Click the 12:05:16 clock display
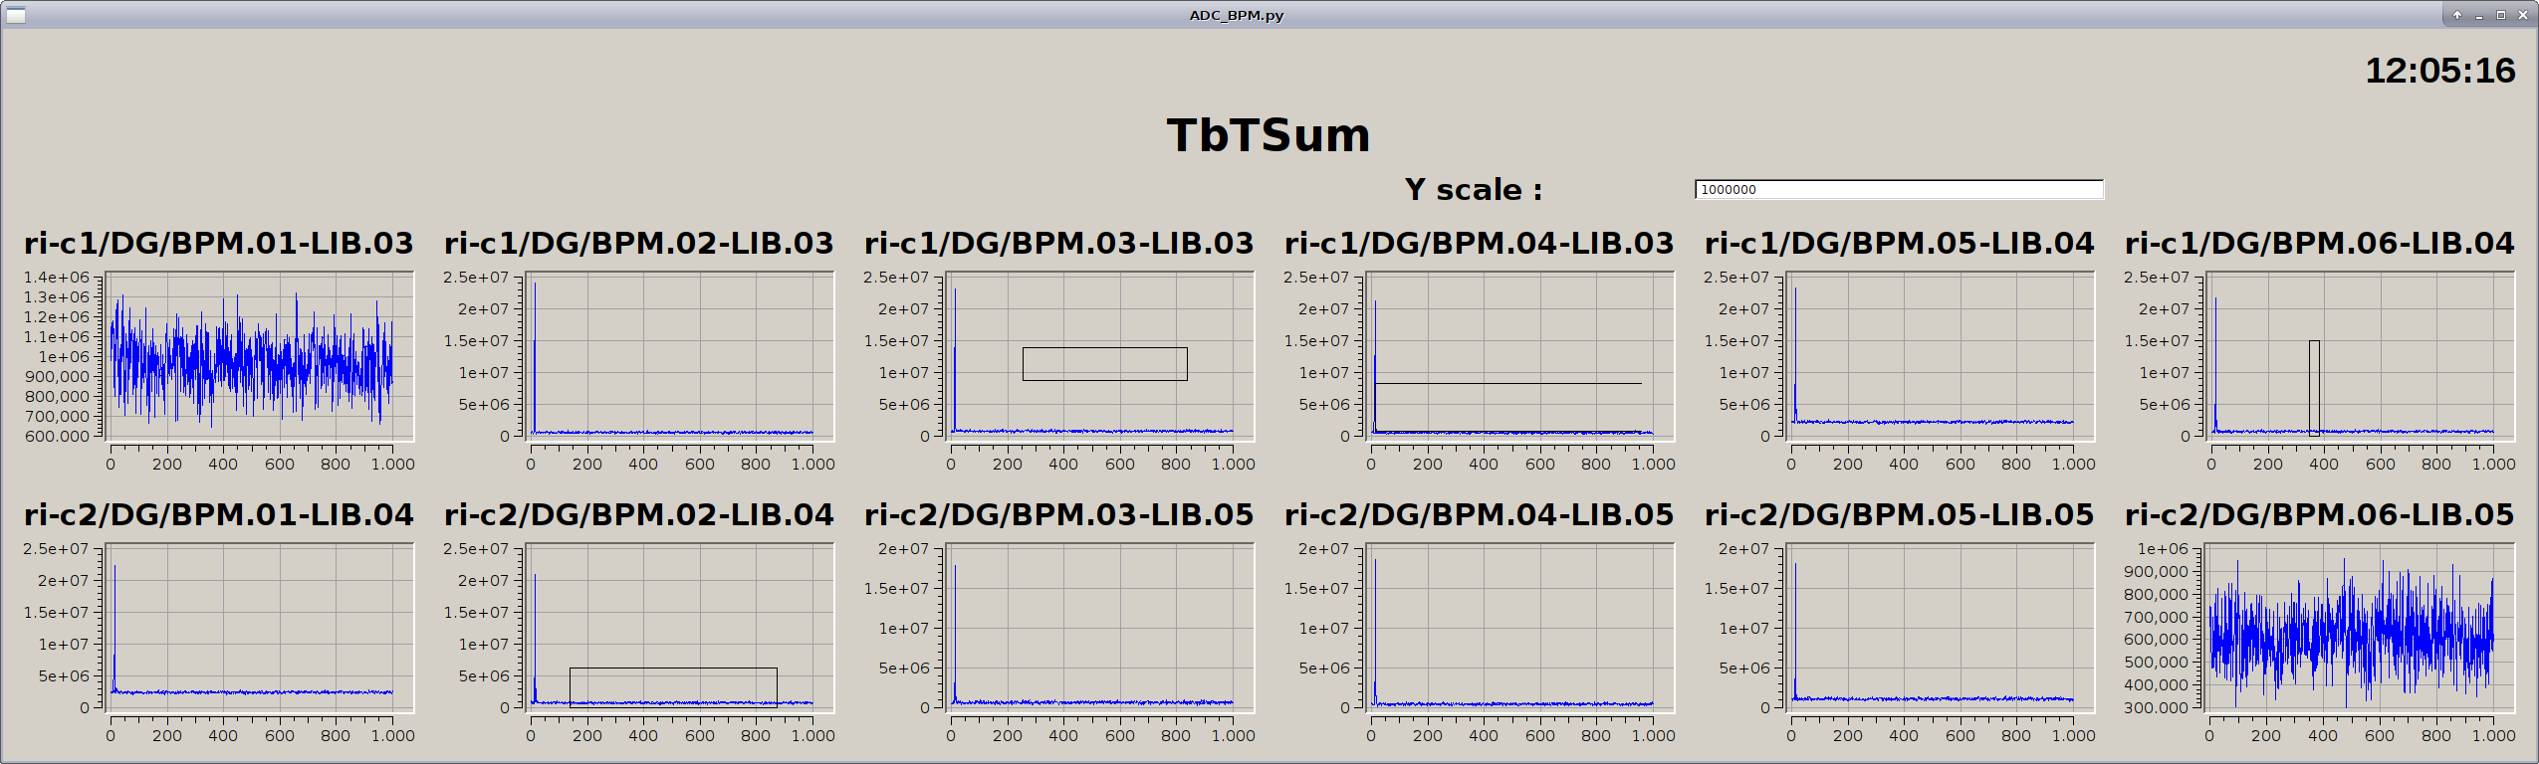This screenshot has height=764, width=2539. (2439, 71)
